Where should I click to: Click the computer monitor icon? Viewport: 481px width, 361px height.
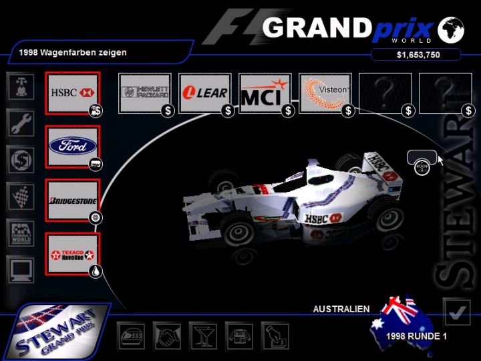coord(20,269)
